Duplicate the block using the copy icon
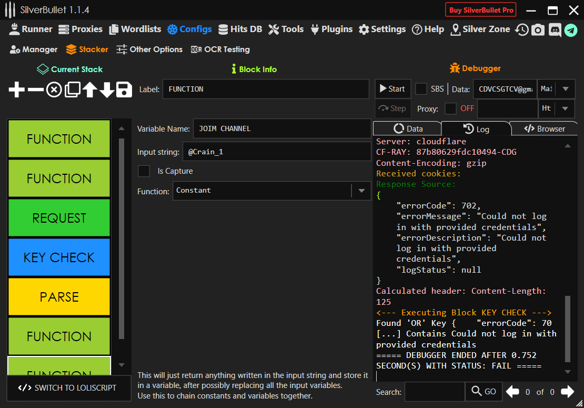This screenshot has width=584, height=408. [72, 90]
